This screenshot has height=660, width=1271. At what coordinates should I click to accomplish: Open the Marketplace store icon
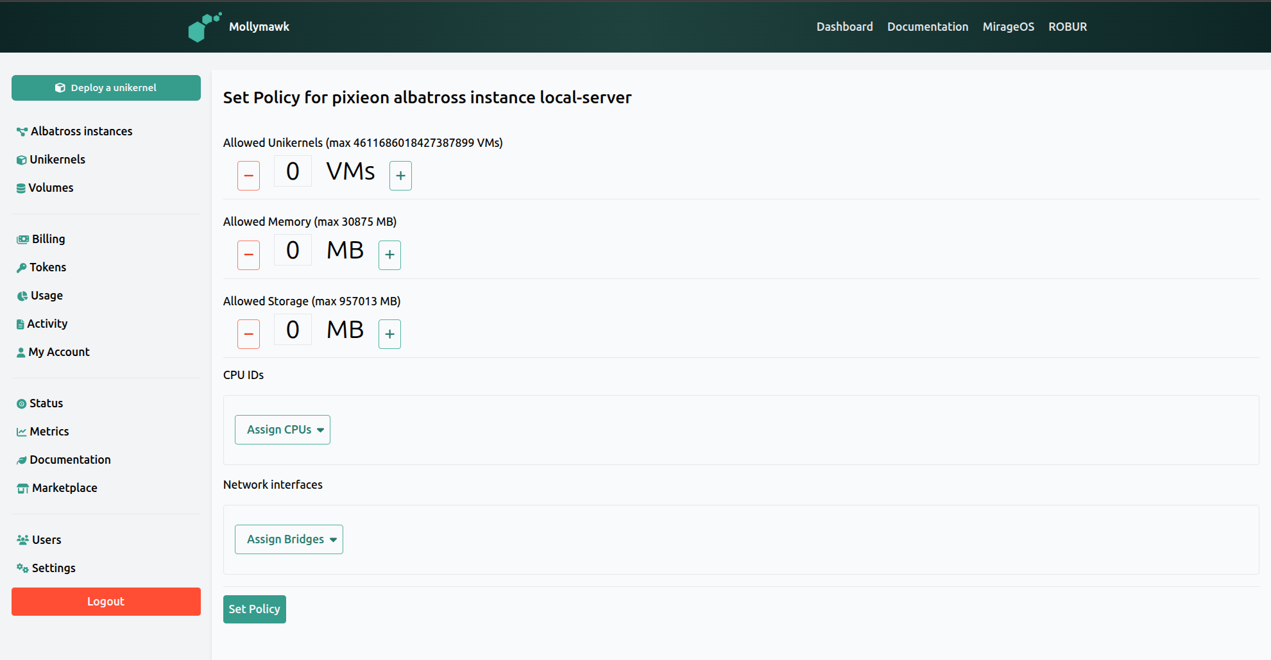pyautogui.click(x=21, y=487)
